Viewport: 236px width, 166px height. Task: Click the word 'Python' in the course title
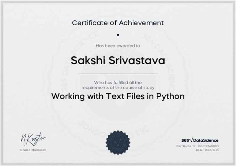[x=171, y=96]
